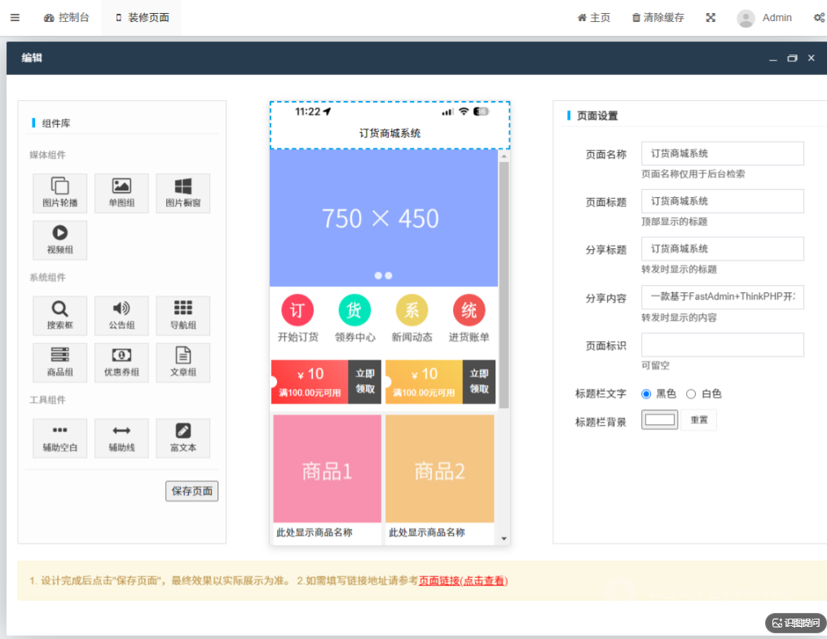827x639 pixels.
Task: Focus the 页面名称 input field
Action: (722, 153)
